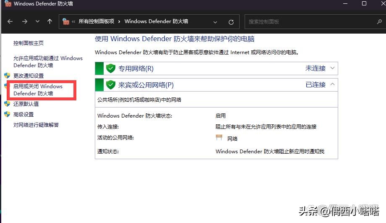Open 高级设置 link
The image size is (386, 223).
click(x=23, y=114)
